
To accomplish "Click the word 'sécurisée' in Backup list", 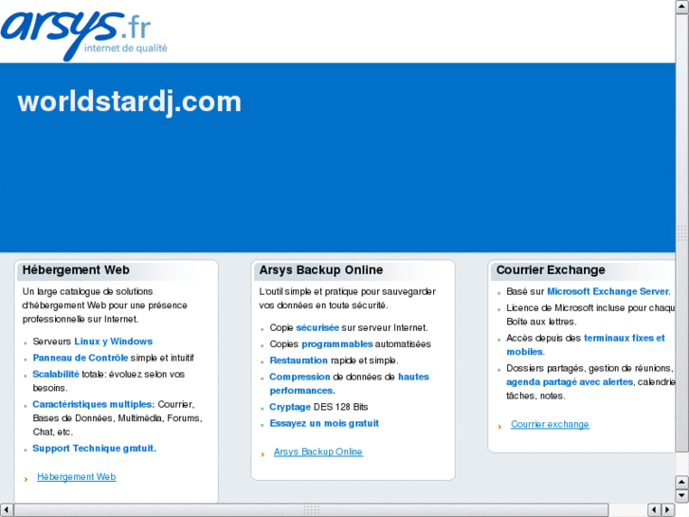I will tap(317, 328).
